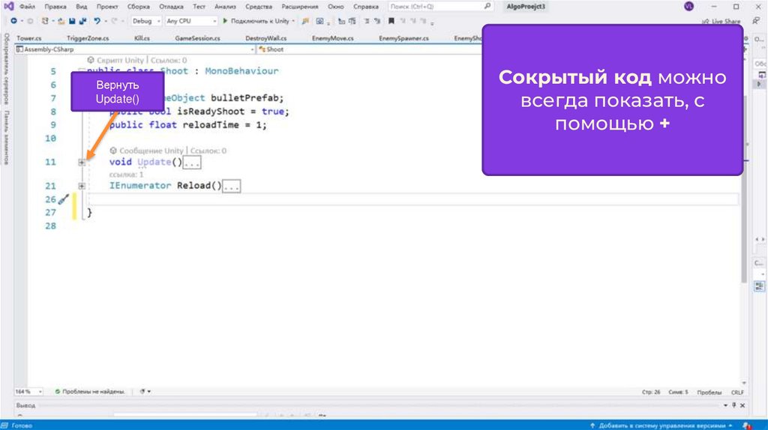Click the Пробелы indentation indicator
This screenshot has height=430, width=768.
point(709,393)
